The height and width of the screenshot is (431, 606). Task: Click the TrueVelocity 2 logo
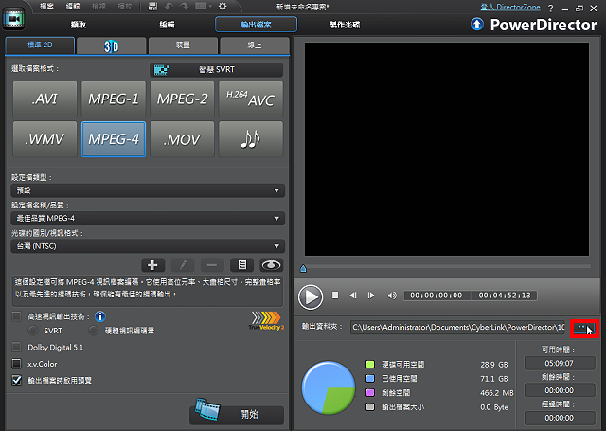266,321
